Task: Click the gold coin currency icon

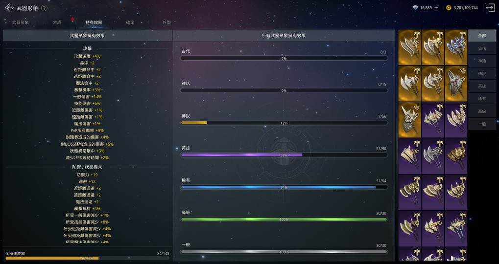Action: 449,8
